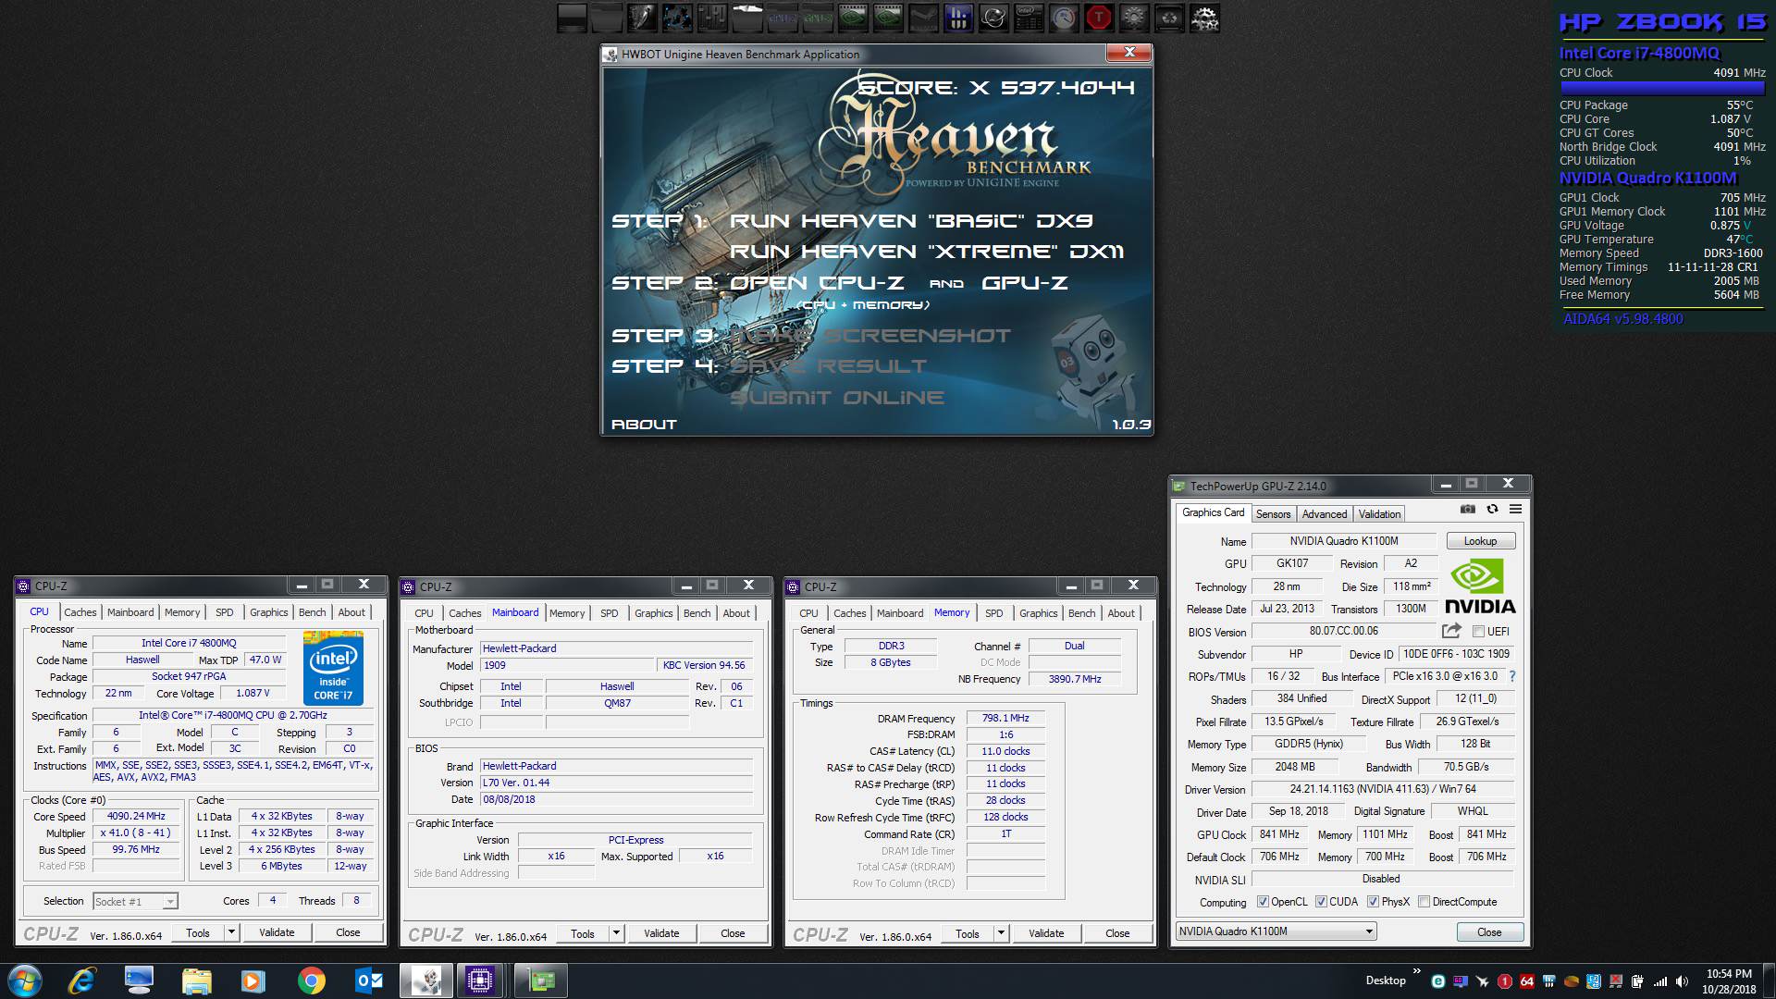Toggle the PhysX checkbox
The width and height of the screenshot is (1776, 999).
pos(1374,902)
